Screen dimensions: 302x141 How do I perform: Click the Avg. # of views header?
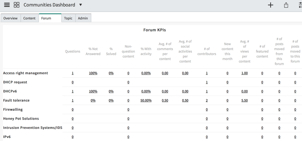(x=245, y=51)
